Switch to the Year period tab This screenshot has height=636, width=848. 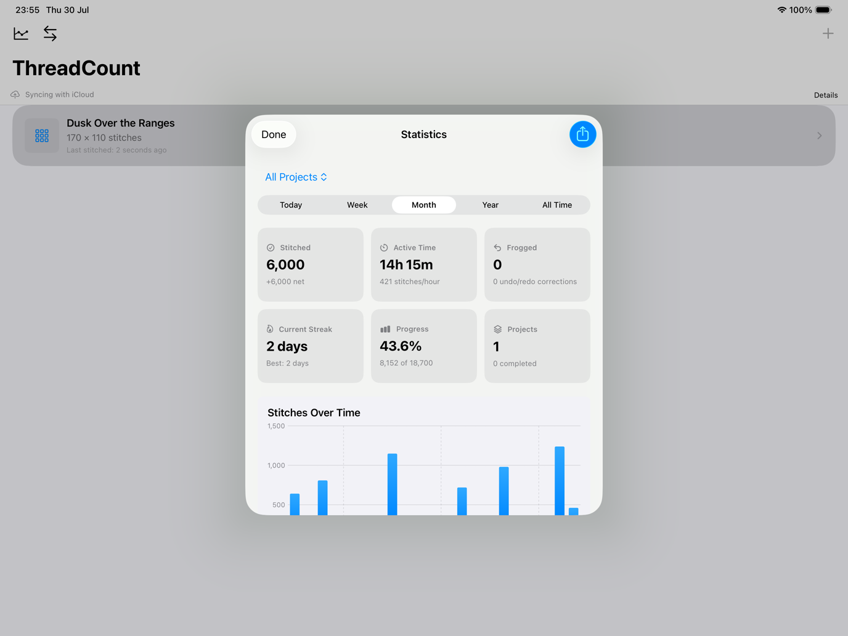pyautogui.click(x=491, y=205)
